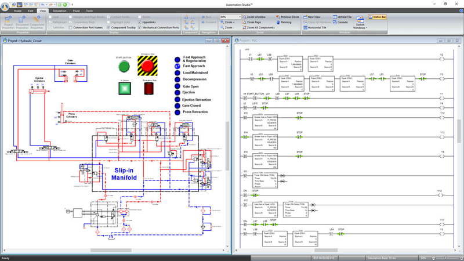Open the 80% zoom level combo box
Image resolution: width=464 pixels, height=261 pixels.
click(230, 17)
